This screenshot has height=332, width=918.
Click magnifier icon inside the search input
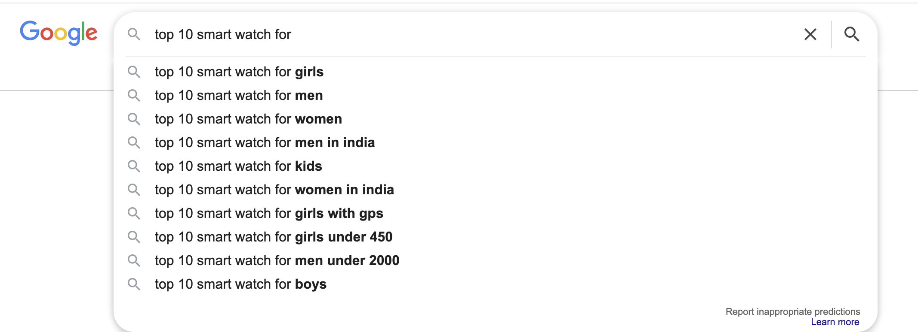click(x=134, y=34)
